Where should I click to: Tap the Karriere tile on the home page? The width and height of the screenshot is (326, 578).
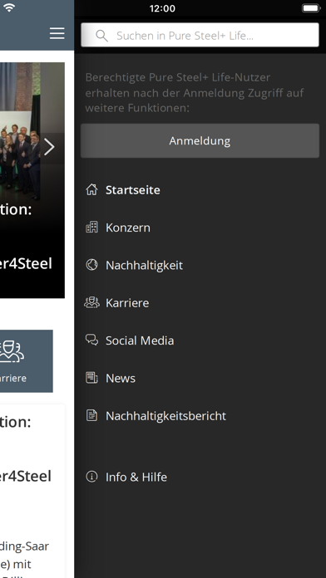click(27, 361)
